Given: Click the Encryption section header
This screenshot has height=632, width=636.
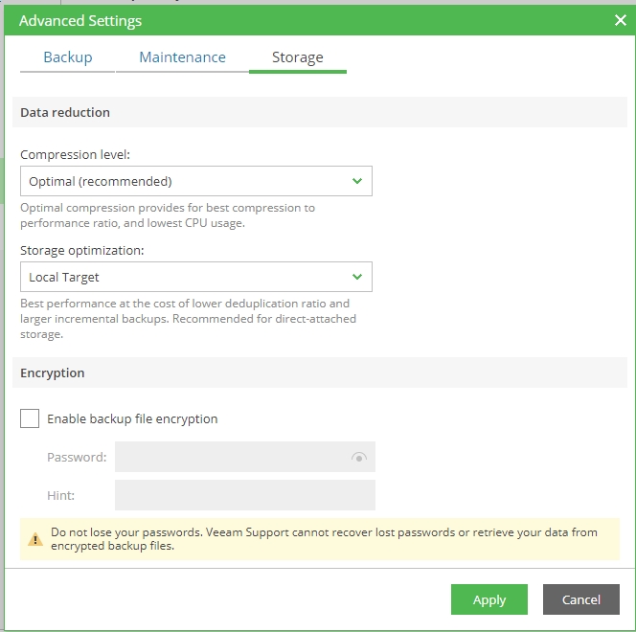Looking at the screenshot, I should click(x=53, y=372).
